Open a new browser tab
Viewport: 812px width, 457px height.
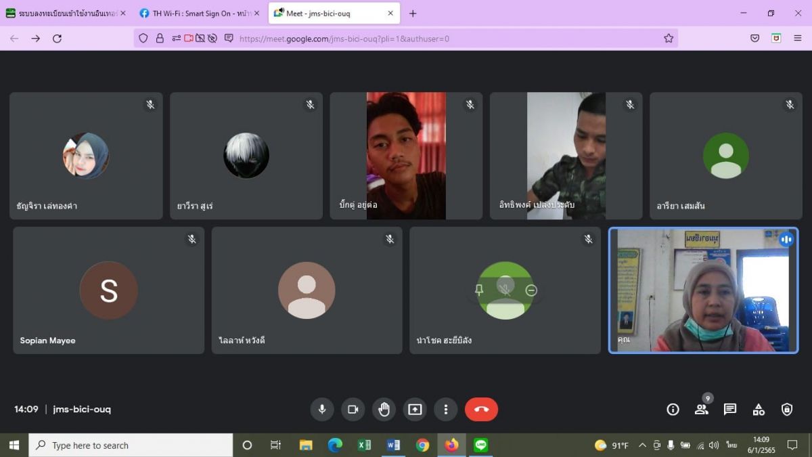point(413,14)
